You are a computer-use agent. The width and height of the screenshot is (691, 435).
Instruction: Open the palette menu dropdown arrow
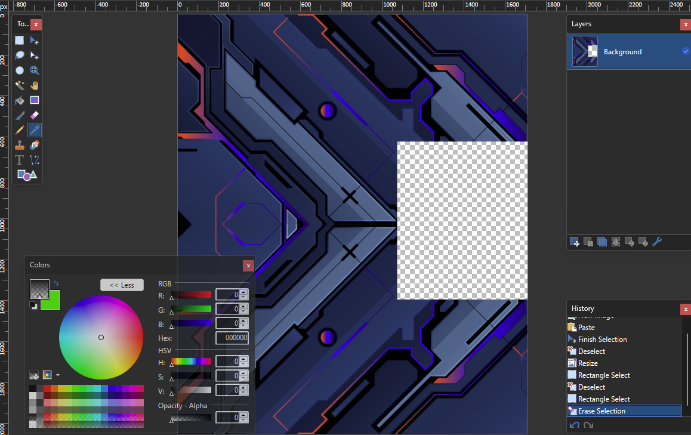coord(58,375)
